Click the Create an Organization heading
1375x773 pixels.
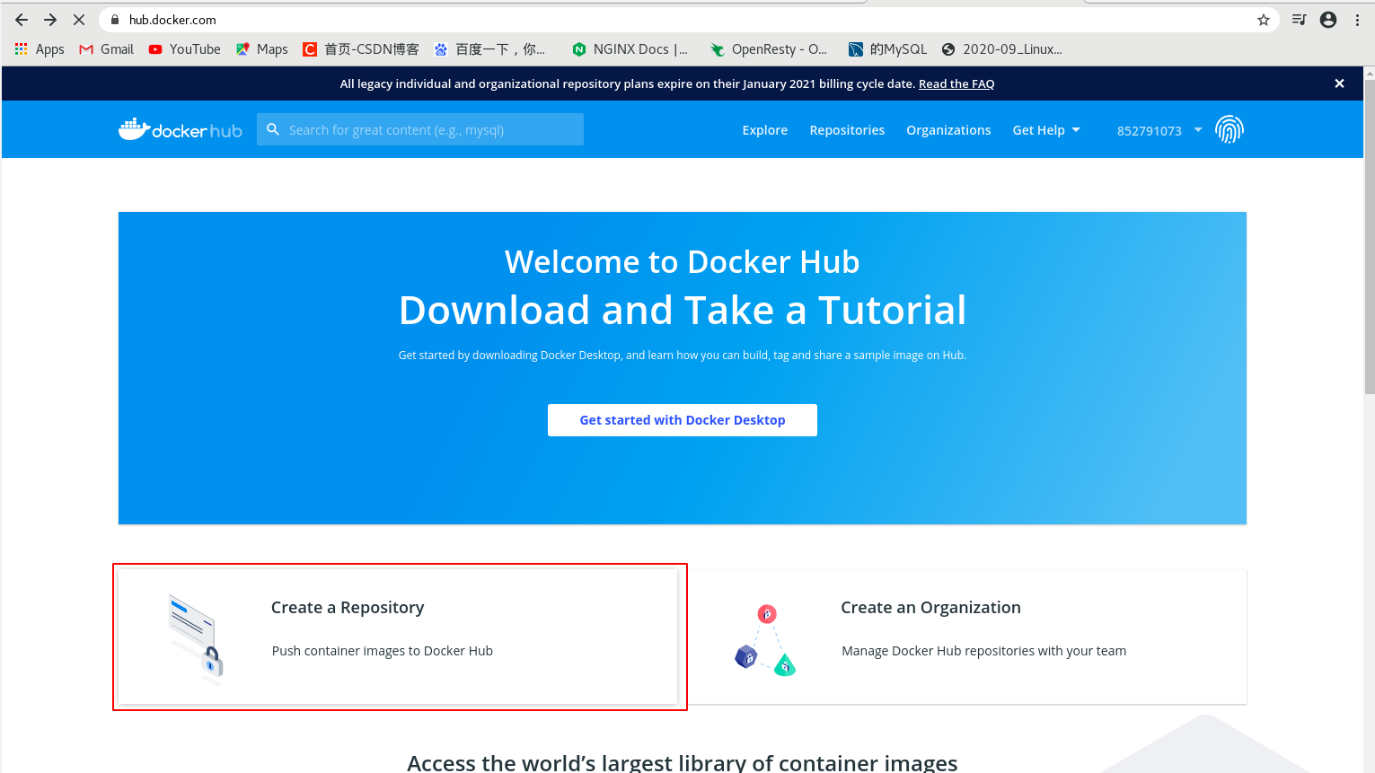click(930, 608)
